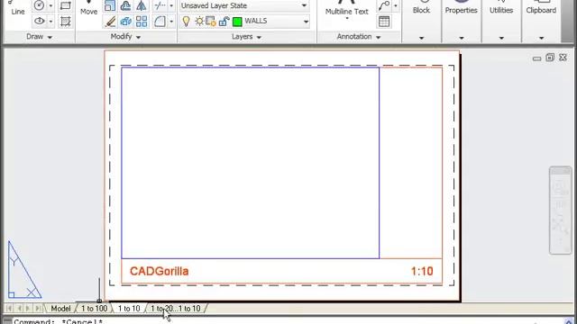Go to next layout tab arrow
This screenshot has width=577, height=324.
coord(28,308)
